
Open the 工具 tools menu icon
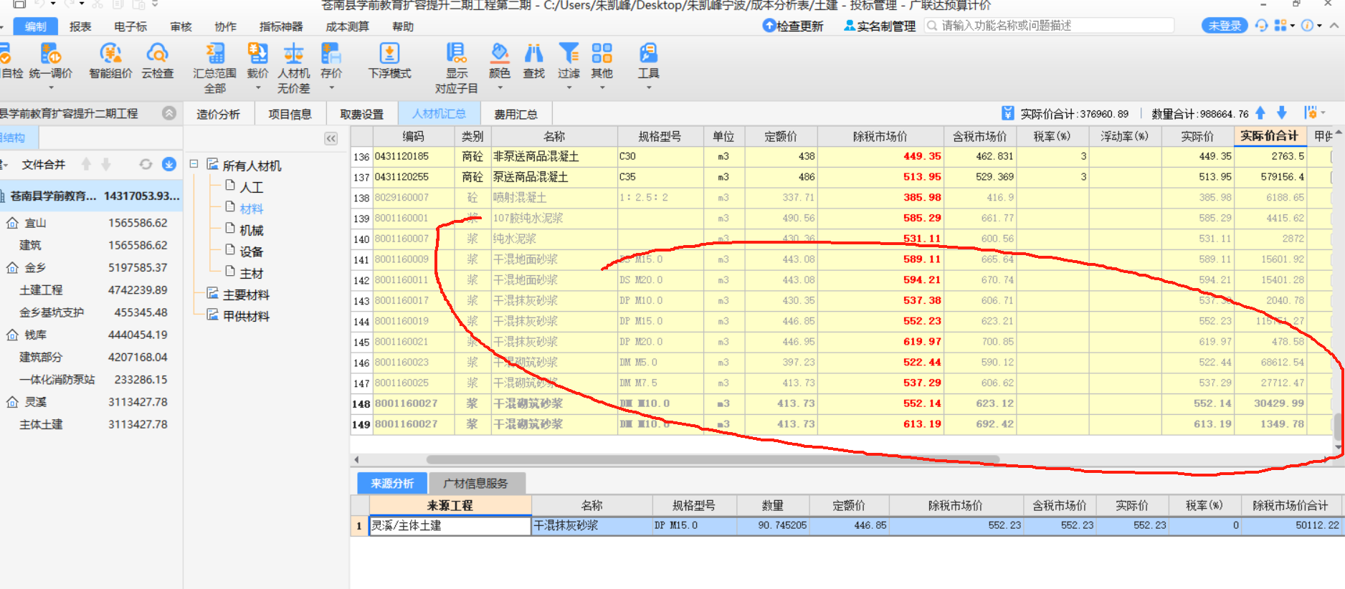click(648, 53)
